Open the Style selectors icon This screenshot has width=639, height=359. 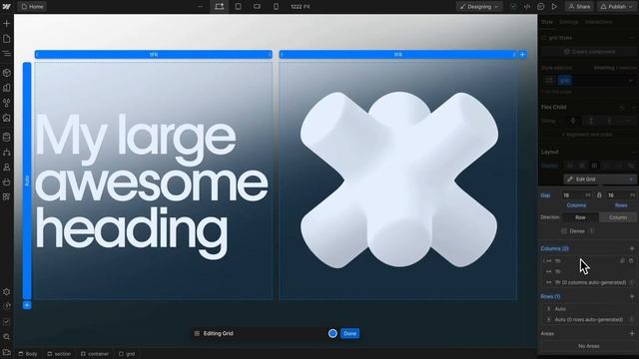7,103
